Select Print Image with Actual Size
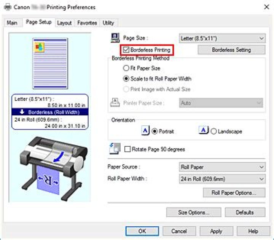The width and height of the screenshot is (274, 240). point(126,89)
